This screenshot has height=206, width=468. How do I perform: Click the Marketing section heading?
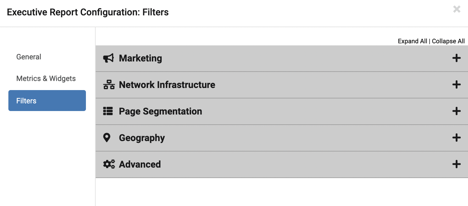(140, 58)
